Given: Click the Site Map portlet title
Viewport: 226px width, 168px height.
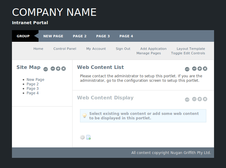Looking at the screenshot, I should 28,67.
